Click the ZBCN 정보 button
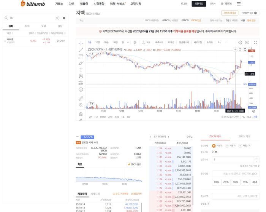This screenshot has height=212, width=266. click(135, 164)
